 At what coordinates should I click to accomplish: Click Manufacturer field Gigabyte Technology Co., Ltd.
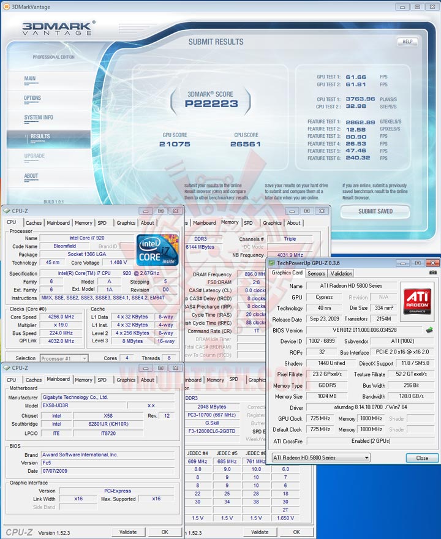pos(108,397)
